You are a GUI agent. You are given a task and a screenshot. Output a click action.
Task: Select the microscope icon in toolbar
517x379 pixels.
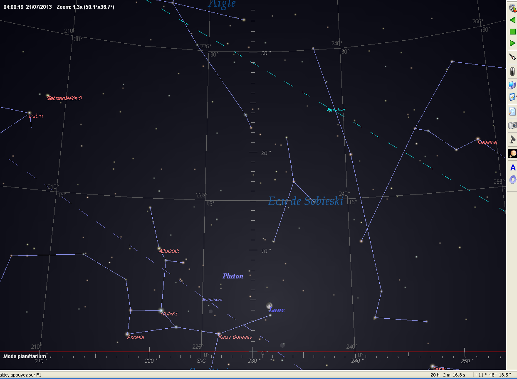click(512, 139)
